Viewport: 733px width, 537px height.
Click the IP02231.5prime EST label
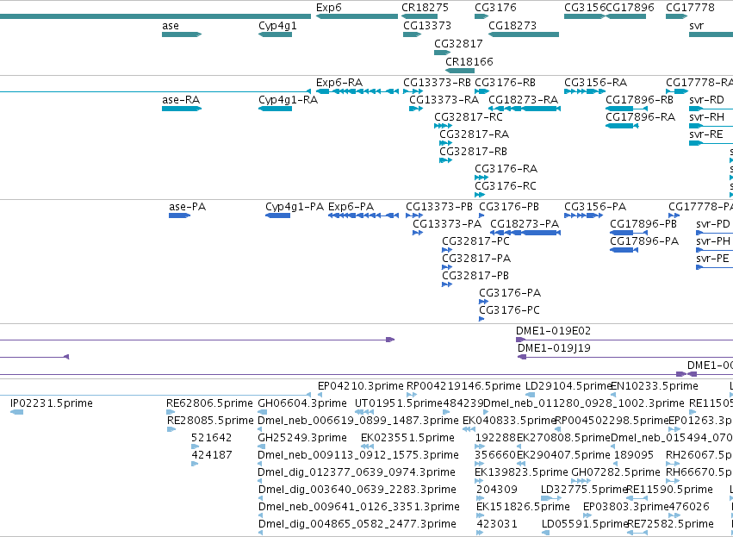point(52,403)
